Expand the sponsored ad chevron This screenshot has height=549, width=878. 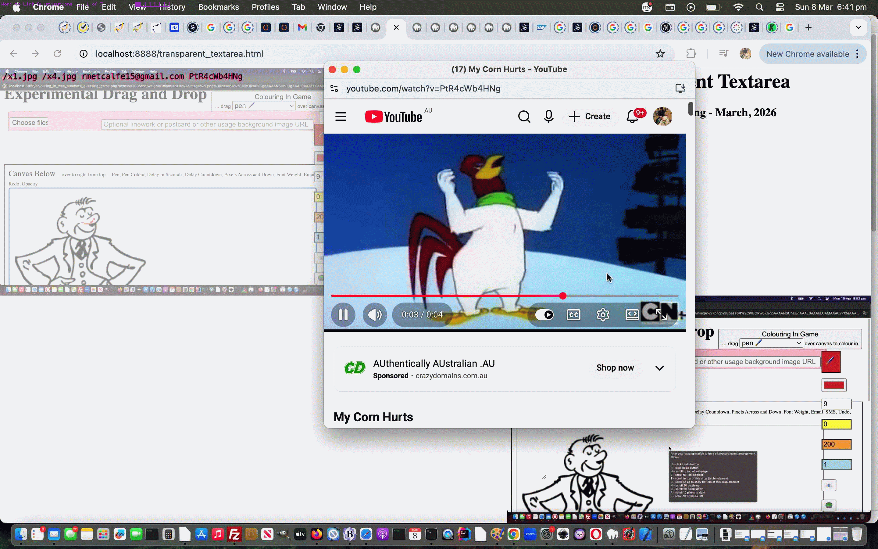(659, 368)
